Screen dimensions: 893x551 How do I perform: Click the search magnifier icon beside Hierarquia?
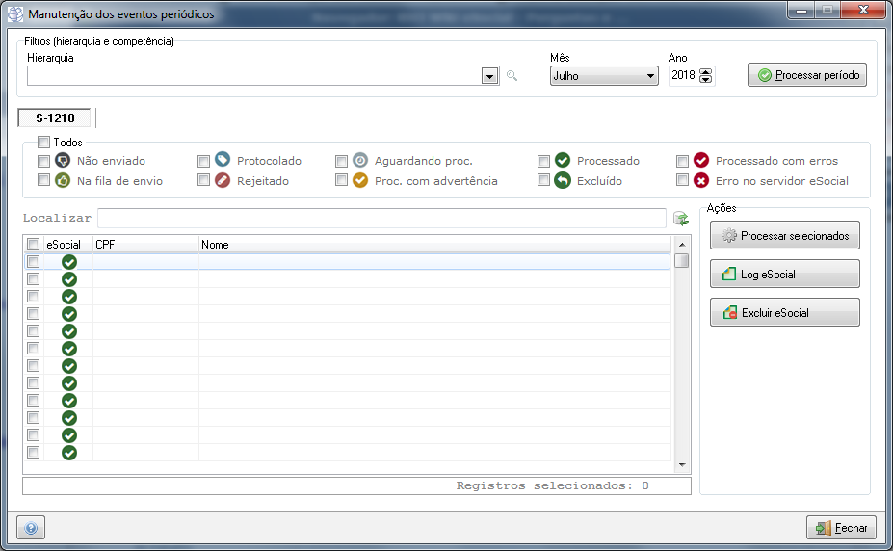pyautogui.click(x=512, y=76)
